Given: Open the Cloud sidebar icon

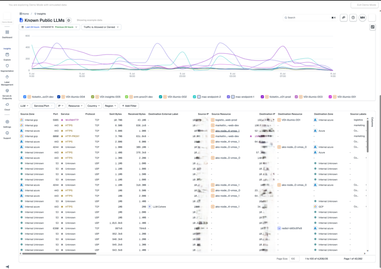Looking at the screenshot, I should (7, 105).
